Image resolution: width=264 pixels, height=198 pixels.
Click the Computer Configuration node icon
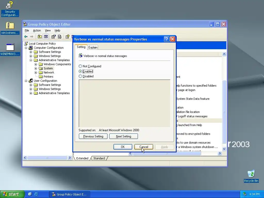pyautogui.click(x=31, y=48)
